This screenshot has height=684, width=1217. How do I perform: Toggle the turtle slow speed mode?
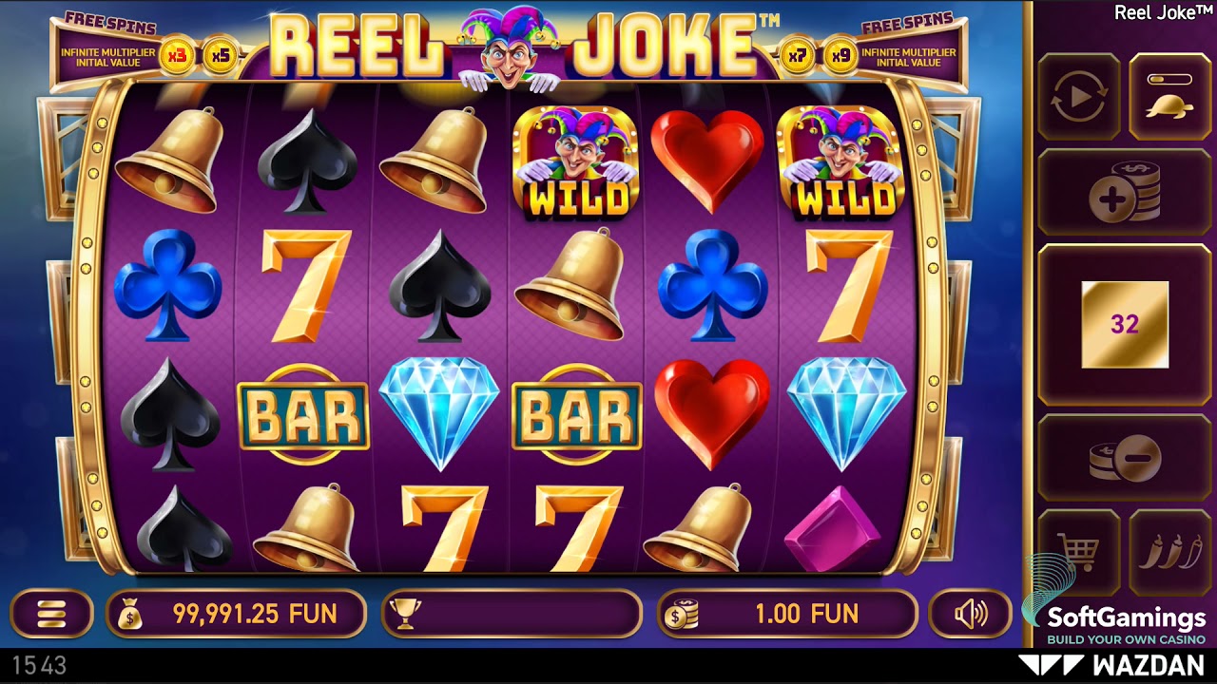[x=1169, y=97]
